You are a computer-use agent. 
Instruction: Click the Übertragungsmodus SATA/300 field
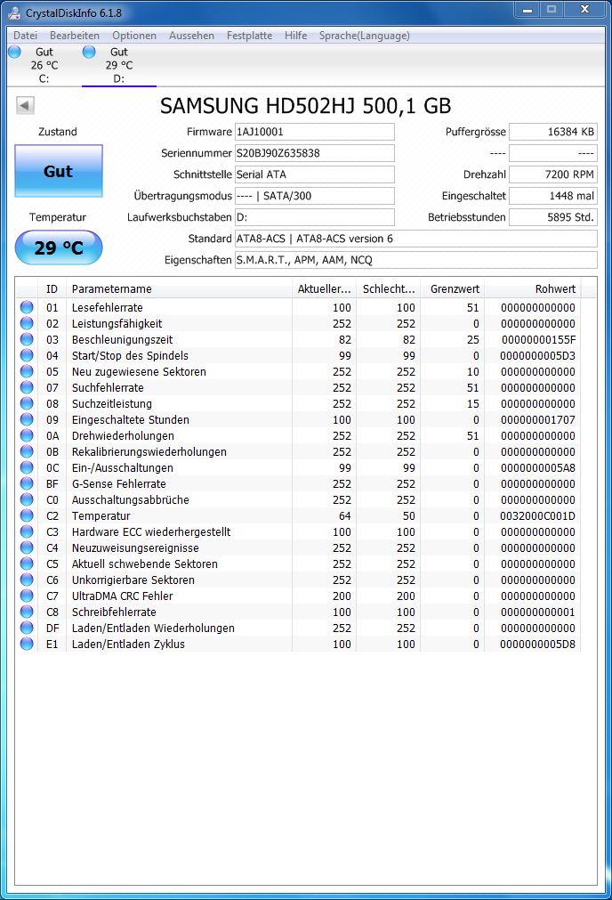click(315, 196)
